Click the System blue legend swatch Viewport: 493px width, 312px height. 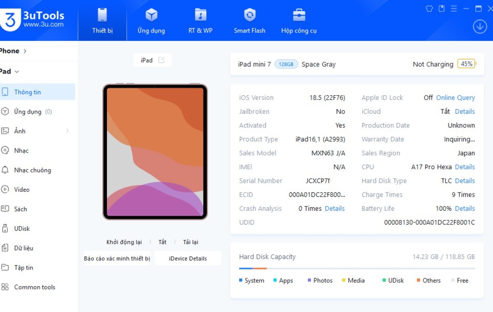tap(241, 280)
